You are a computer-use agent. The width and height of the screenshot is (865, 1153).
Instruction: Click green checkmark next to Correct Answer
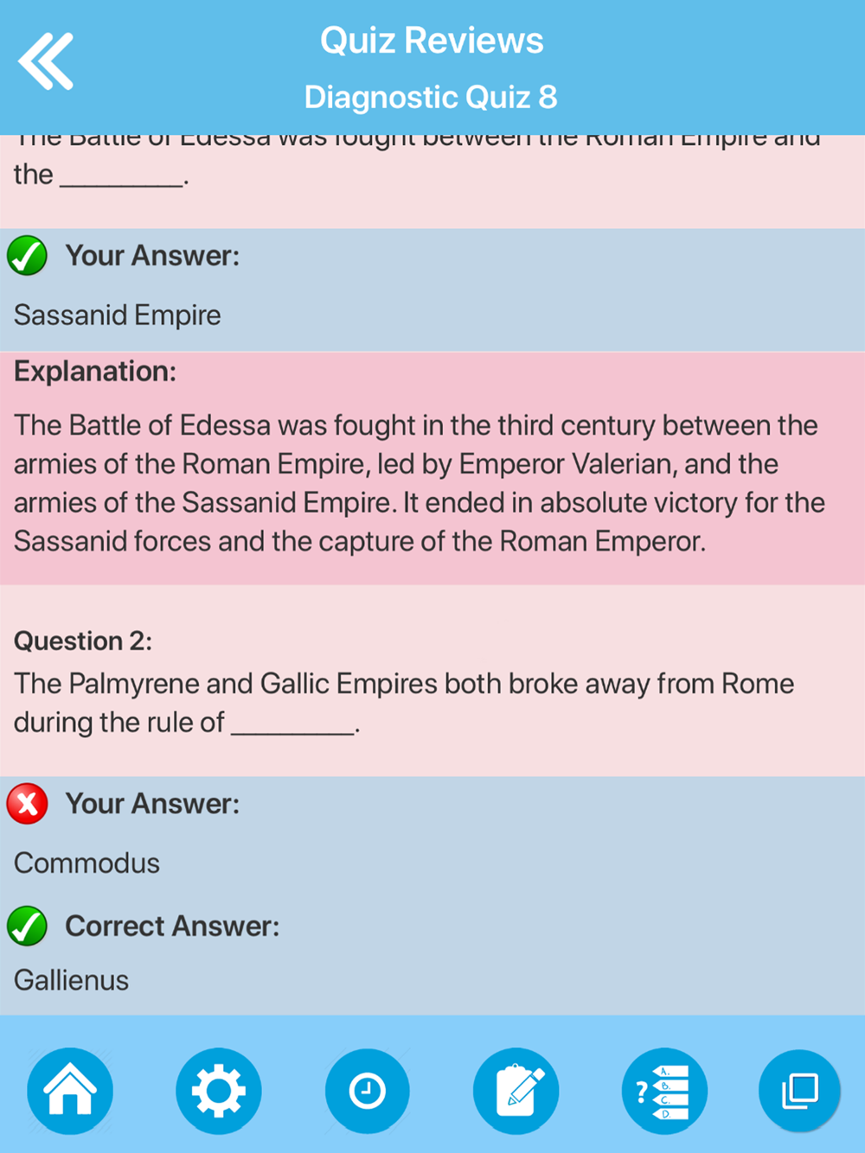tap(28, 927)
